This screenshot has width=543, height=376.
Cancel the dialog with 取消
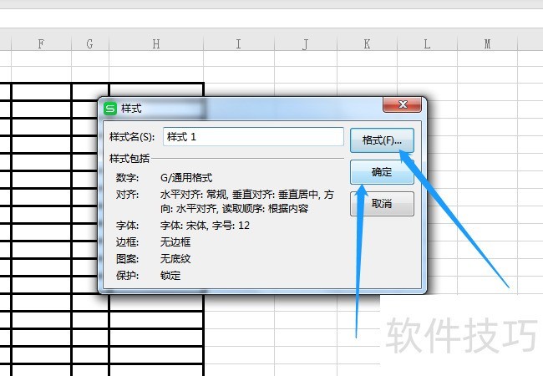tap(382, 204)
